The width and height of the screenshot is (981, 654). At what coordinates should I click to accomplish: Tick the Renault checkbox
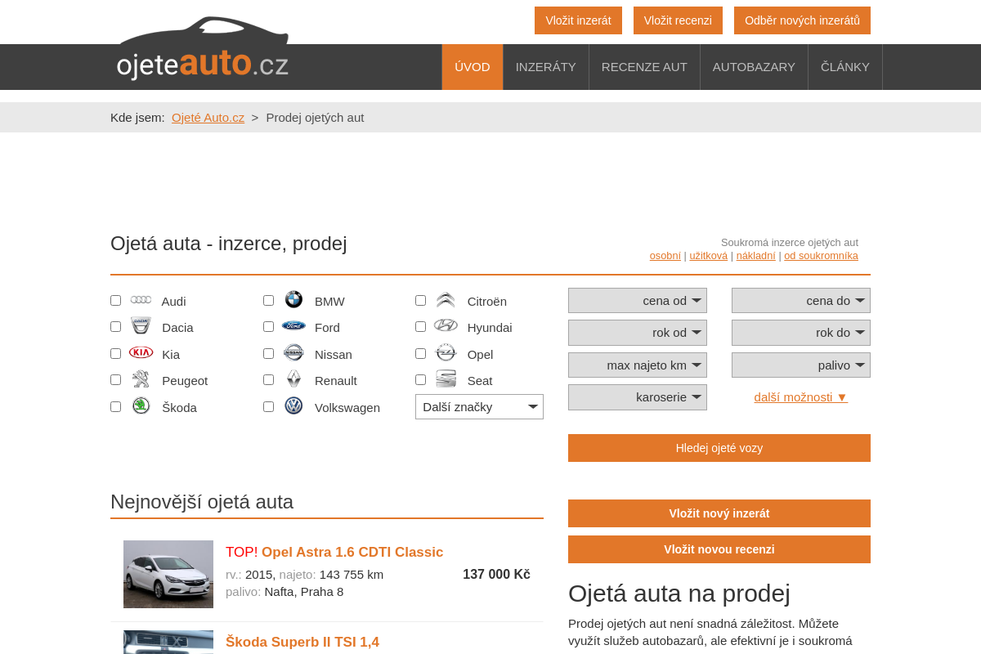click(268, 379)
